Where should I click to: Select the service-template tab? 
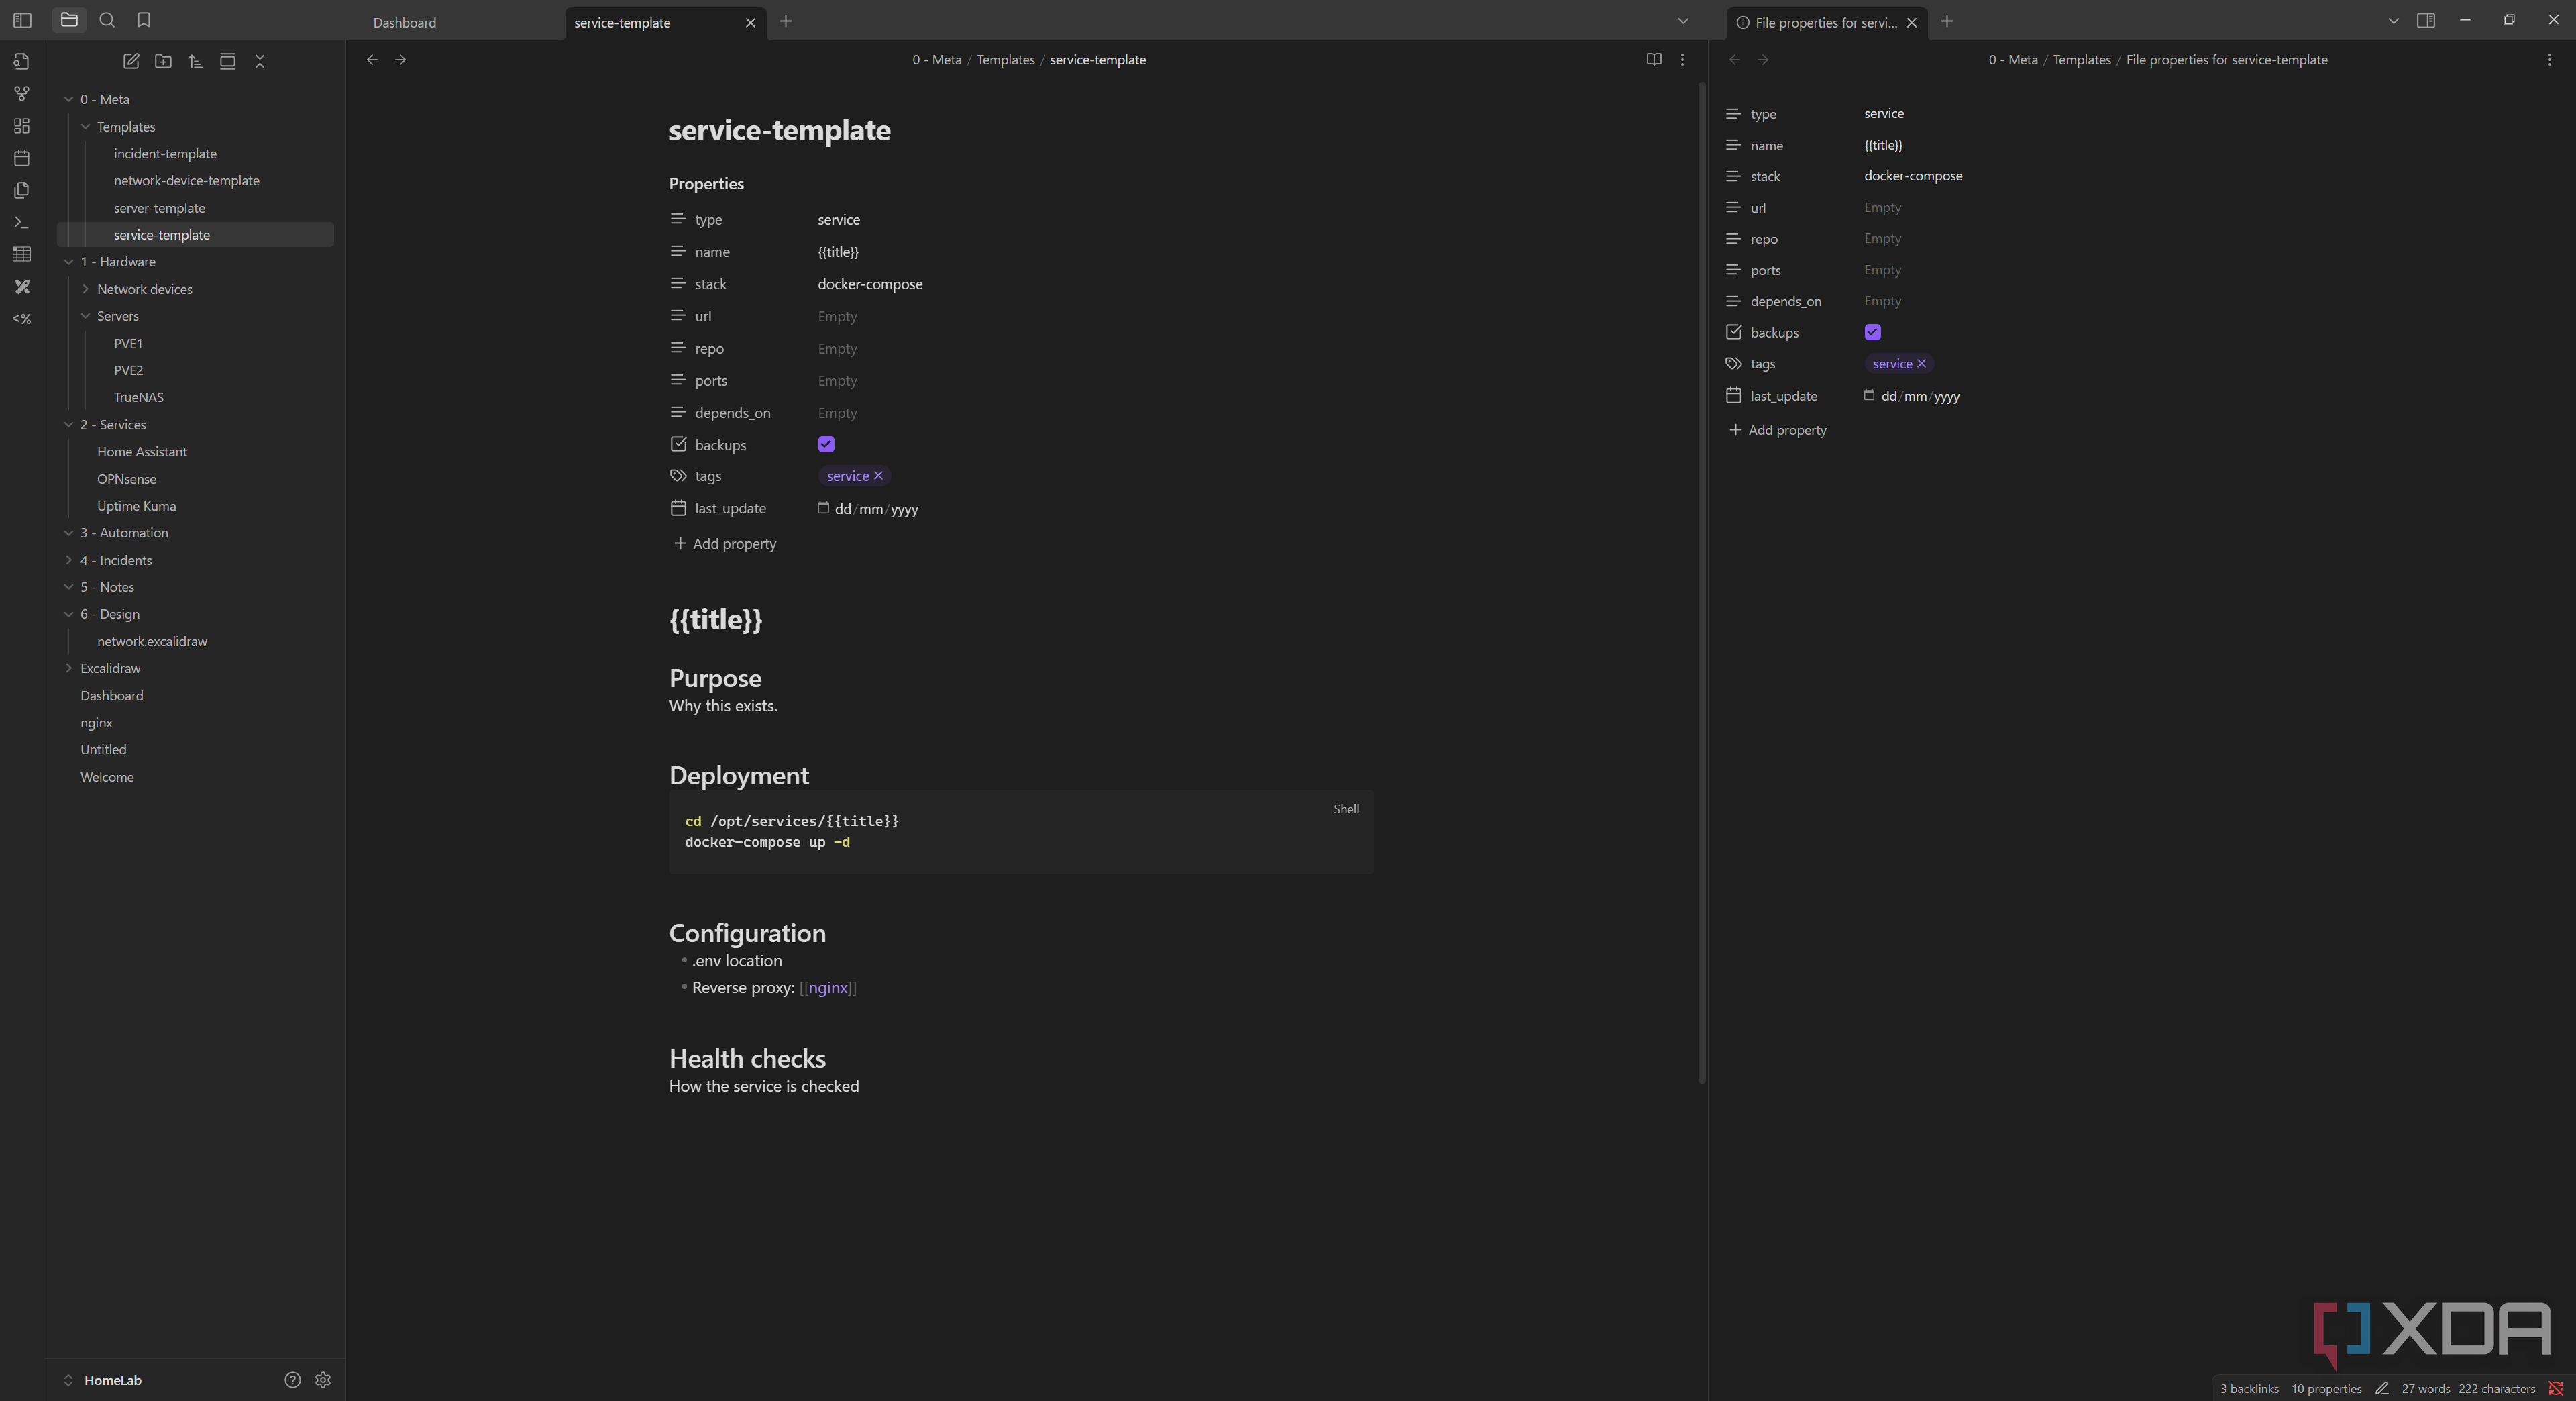point(622,22)
